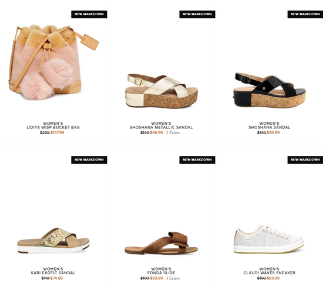This screenshot has height=289, width=323.
Task: Click the Women's Shoshana Sandal title link
Action: coord(269,125)
